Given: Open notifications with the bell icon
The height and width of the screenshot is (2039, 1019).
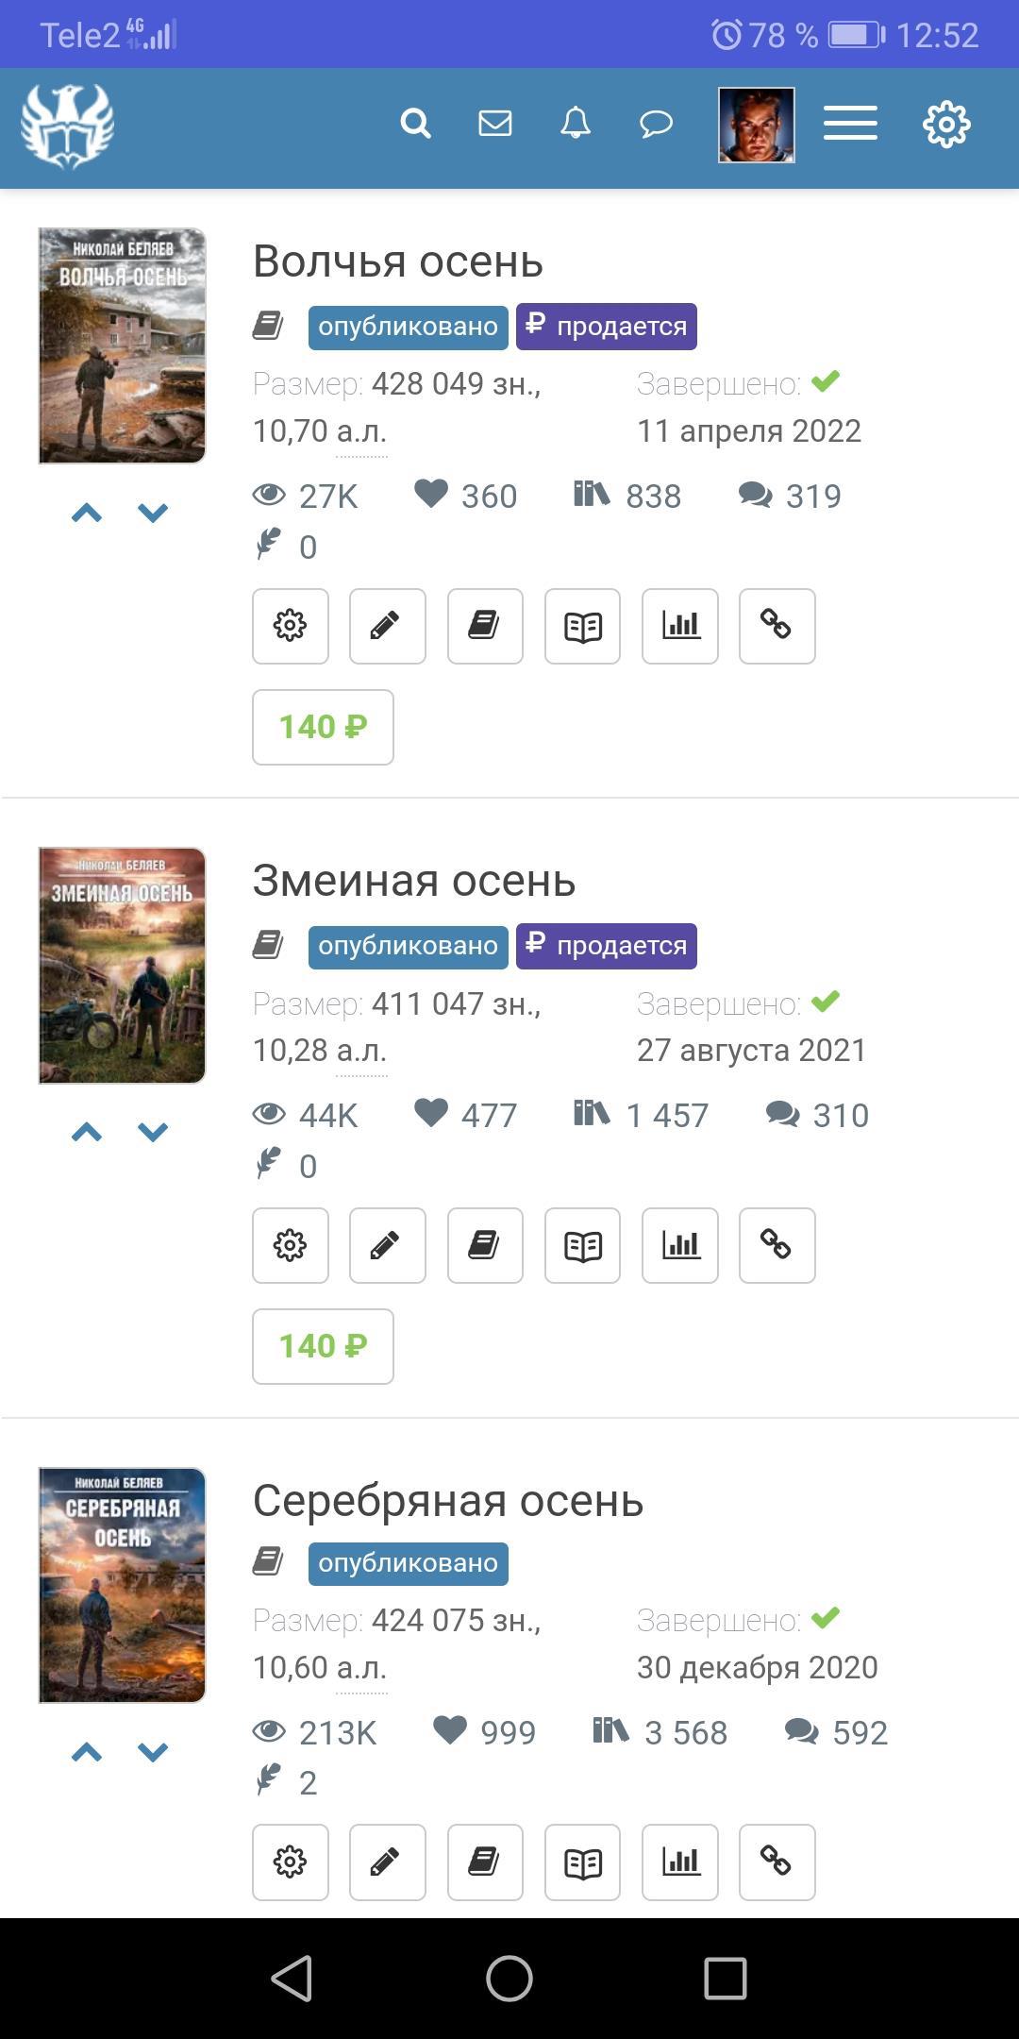Looking at the screenshot, I should [x=576, y=124].
